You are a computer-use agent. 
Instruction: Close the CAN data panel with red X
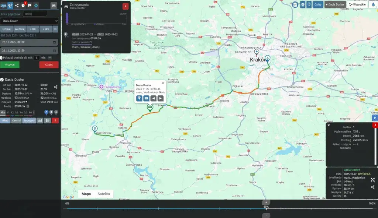pos(375,125)
